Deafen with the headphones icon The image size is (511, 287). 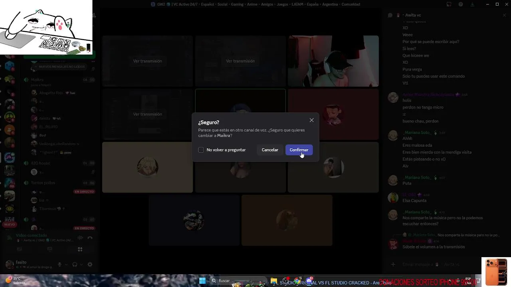(75, 264)
